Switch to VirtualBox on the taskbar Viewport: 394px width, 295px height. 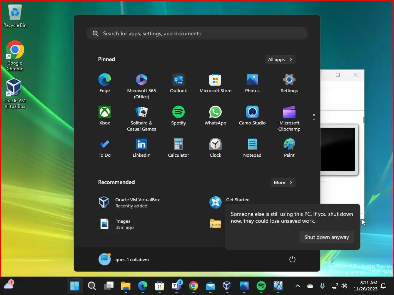point(227,286)
